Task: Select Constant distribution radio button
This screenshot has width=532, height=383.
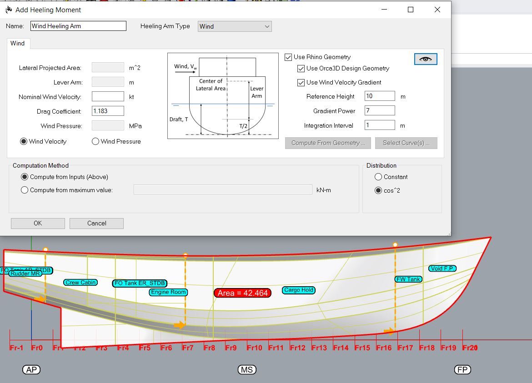Action: click(x=378, y=177)
